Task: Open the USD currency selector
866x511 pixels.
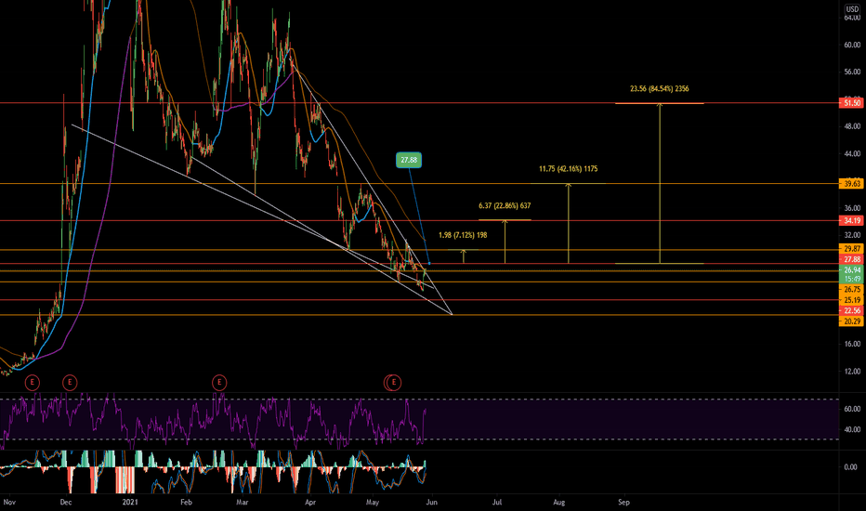Action: pos(852,9)
